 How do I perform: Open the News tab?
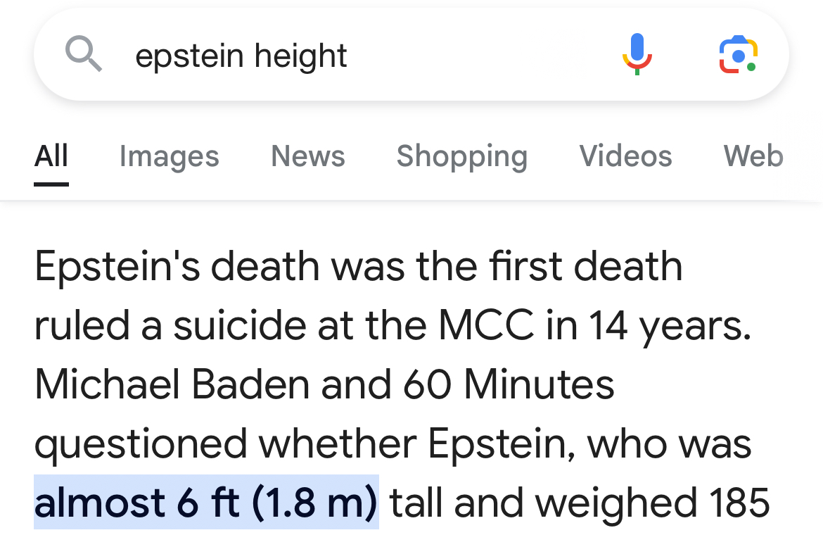pos(307,156)
